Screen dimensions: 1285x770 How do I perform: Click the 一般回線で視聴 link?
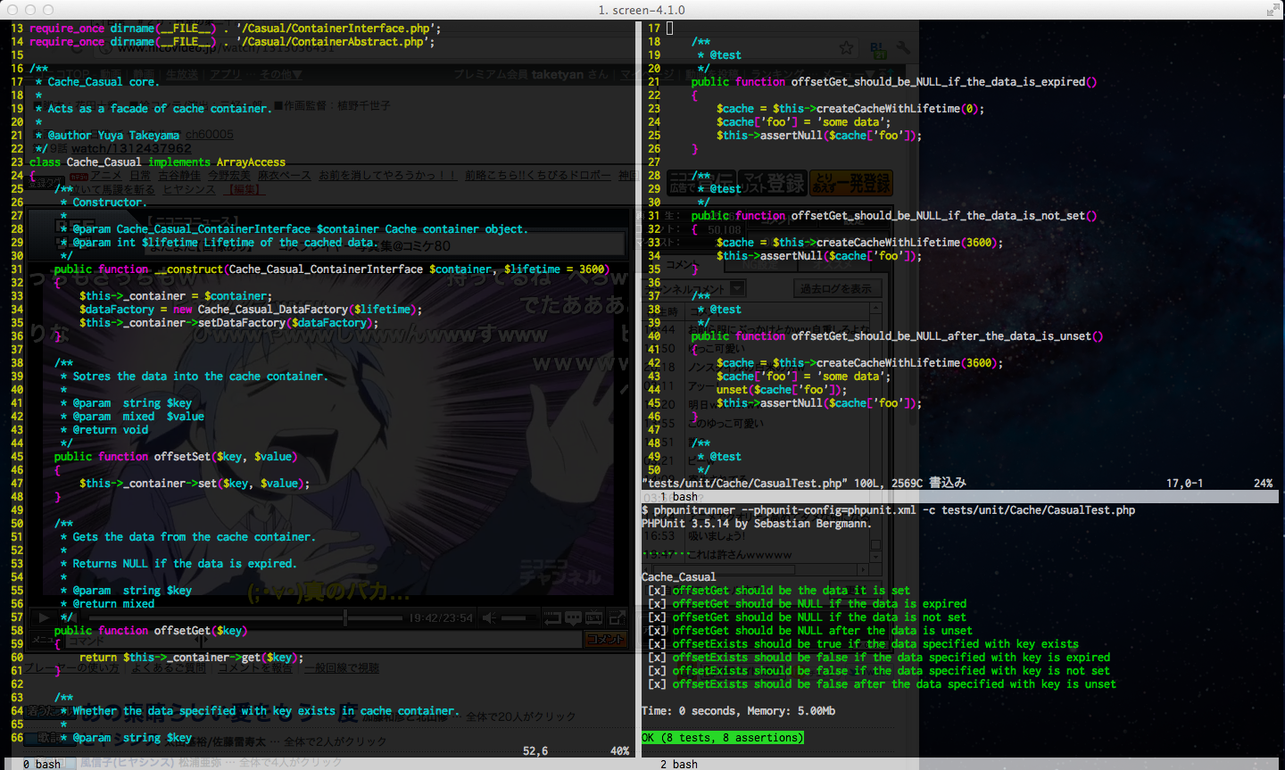pyautogui.click(x=342, y=667)
